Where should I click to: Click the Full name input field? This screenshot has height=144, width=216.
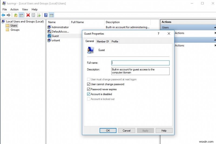tap(140, 63)
